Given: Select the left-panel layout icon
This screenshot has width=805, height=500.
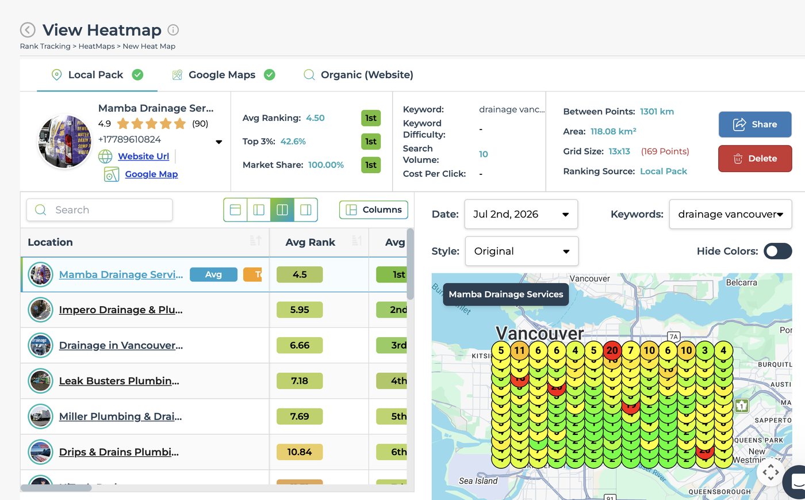Looking at the screenshot, I should [x=259, y=210].
